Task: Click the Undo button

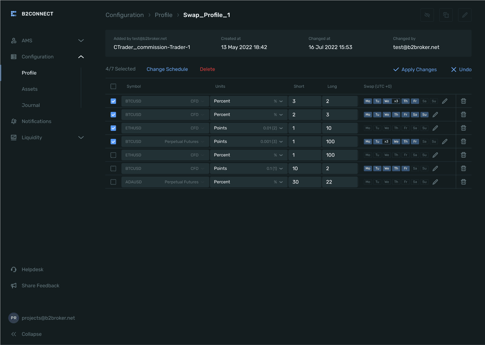Action: click(461, 69)
